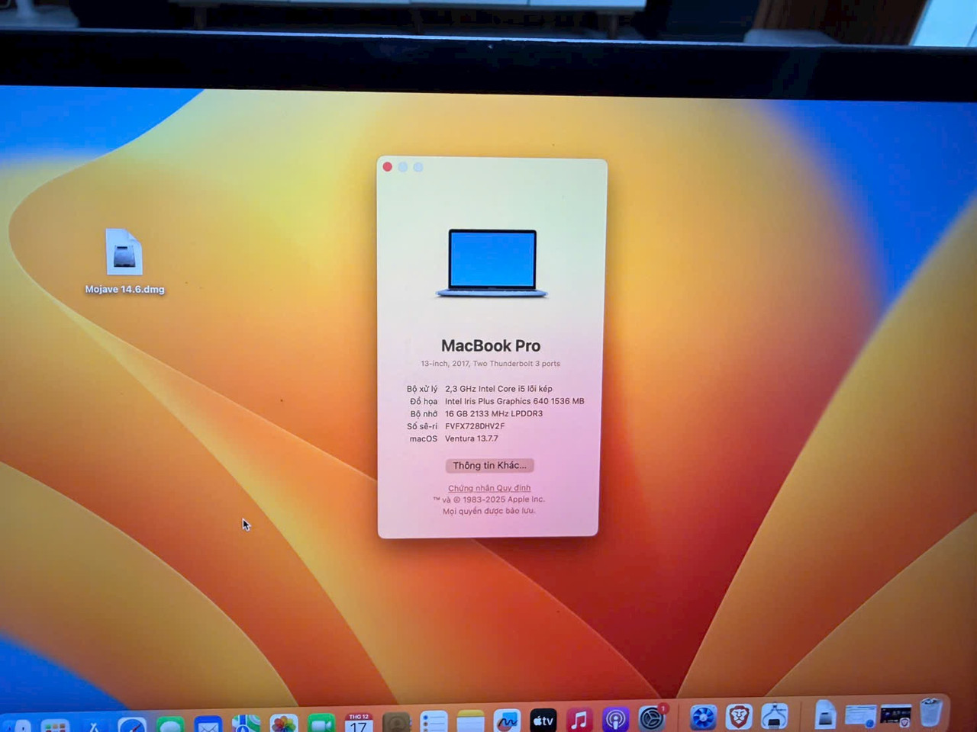Screen dimensions: 977x732
Task: Open the disk image file in the Dock
Action: coord(825,715)
